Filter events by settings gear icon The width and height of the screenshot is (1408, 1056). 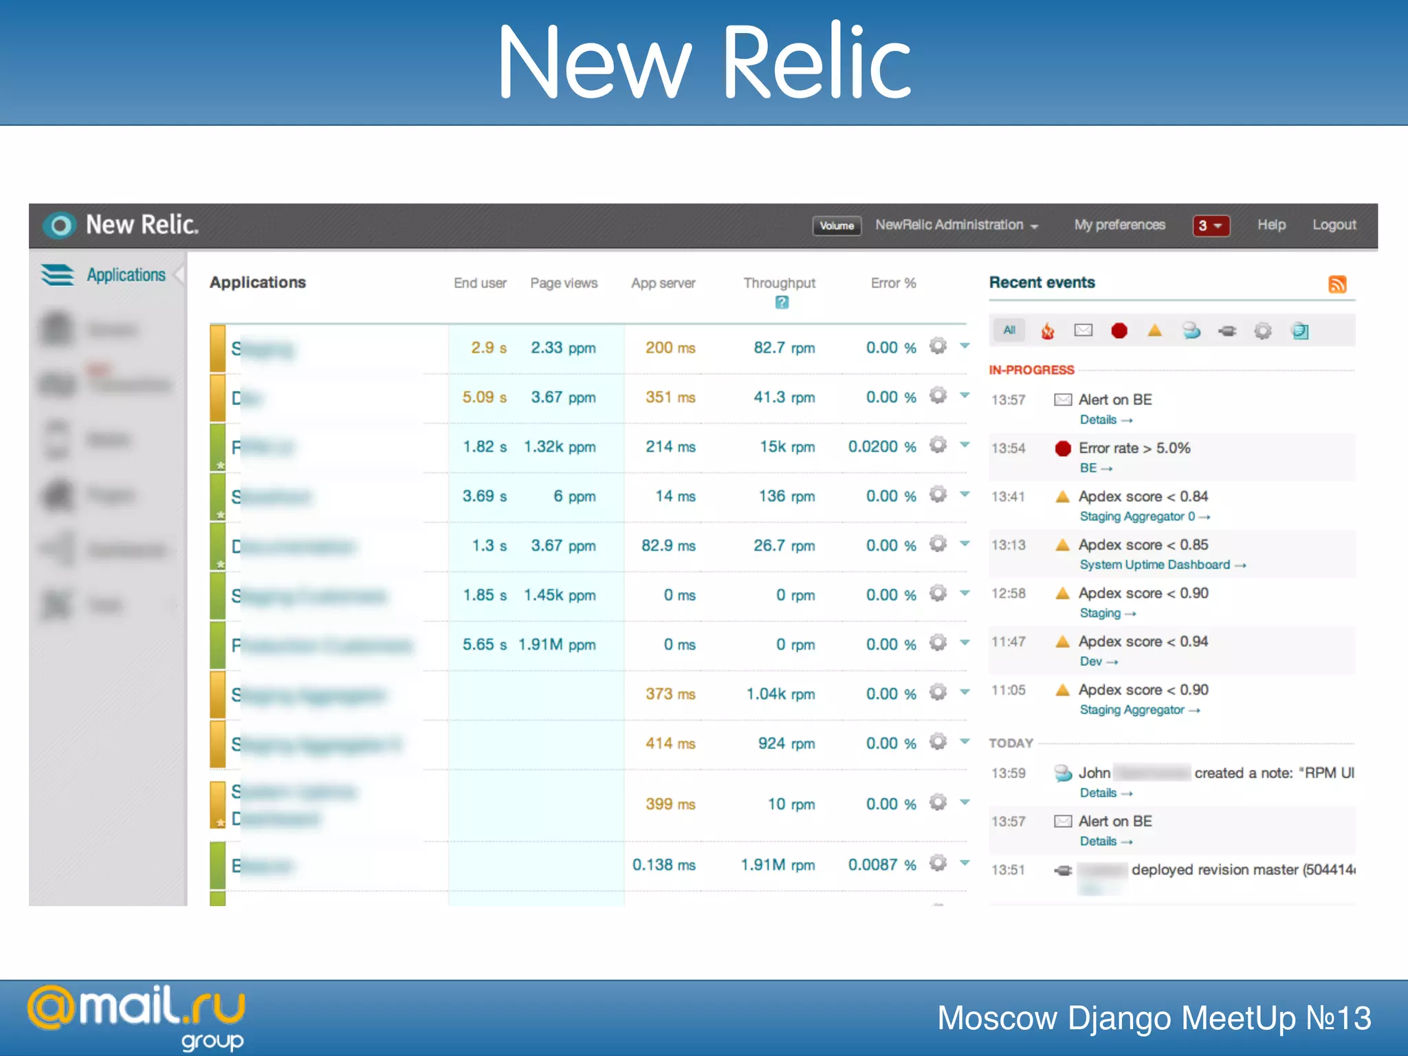point(1263,331)
